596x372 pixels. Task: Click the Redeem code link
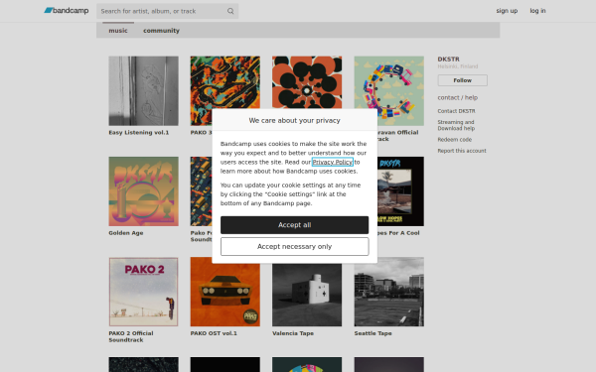tap(455, 140)
